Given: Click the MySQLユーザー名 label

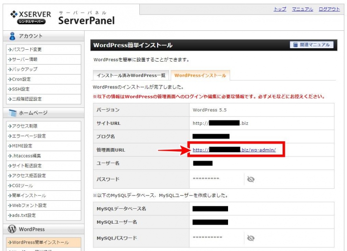Looking at the screenshot, I should coord(117,222).
